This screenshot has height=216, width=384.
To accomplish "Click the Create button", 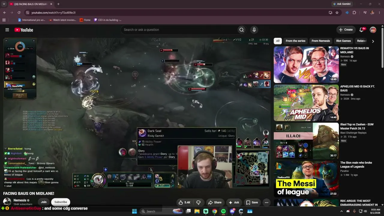I will [346, 30].
